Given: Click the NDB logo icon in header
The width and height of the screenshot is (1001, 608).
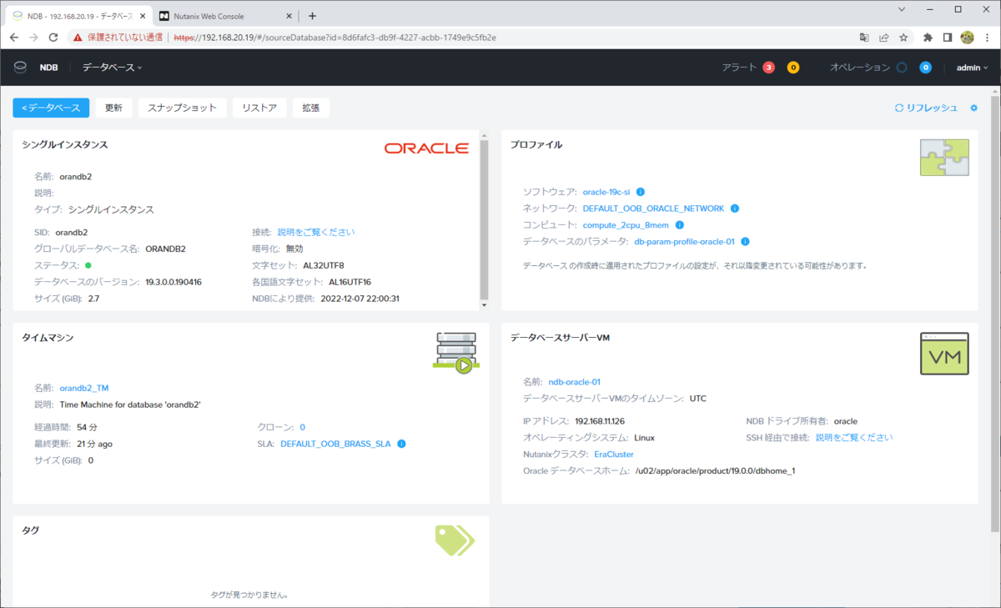Looking at the screenshot, I should 21,68.
